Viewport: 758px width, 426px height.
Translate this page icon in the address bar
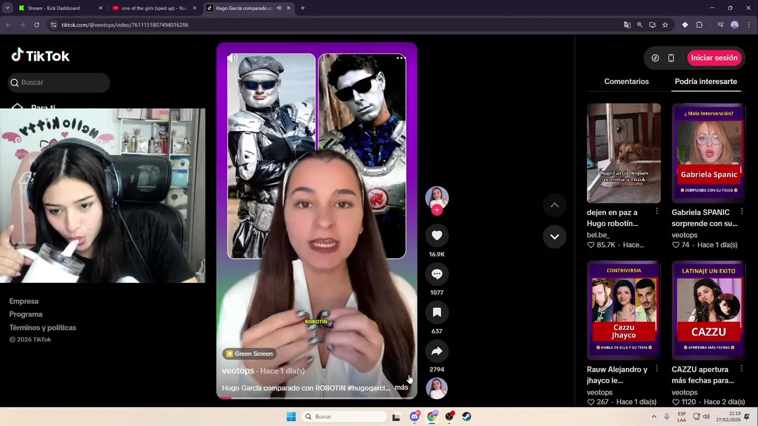point(627,25)
